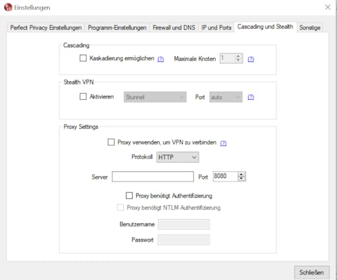Click help icon next to Stealth VPN port

[x=251, y=97]
